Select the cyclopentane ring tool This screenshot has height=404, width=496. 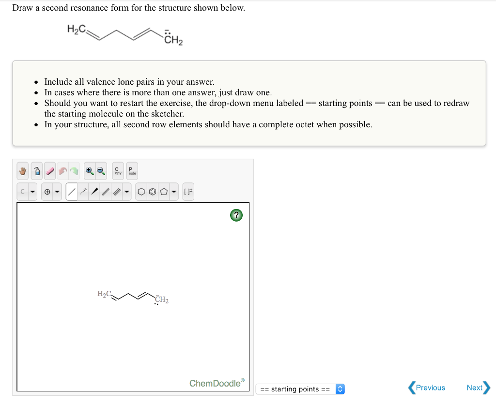pyautogui.click(x=164, y=192)
